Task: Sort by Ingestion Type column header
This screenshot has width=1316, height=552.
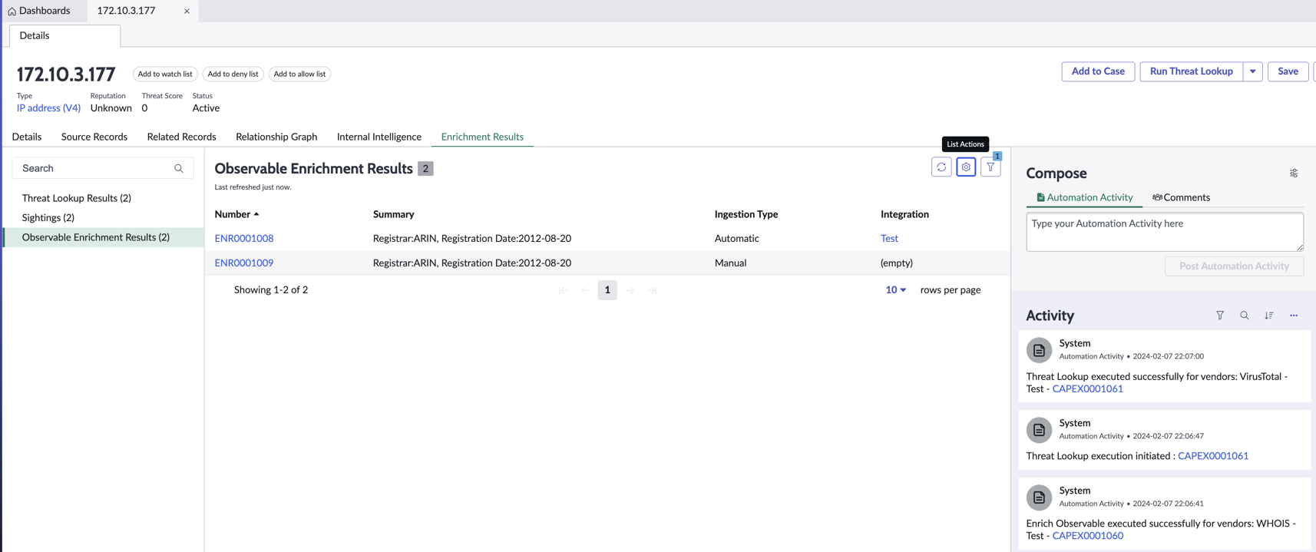Action: point(746,214)
